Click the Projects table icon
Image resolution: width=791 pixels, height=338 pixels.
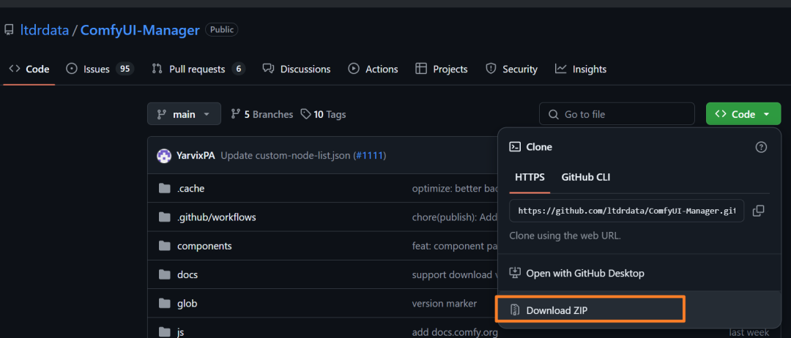pos(420,69)
